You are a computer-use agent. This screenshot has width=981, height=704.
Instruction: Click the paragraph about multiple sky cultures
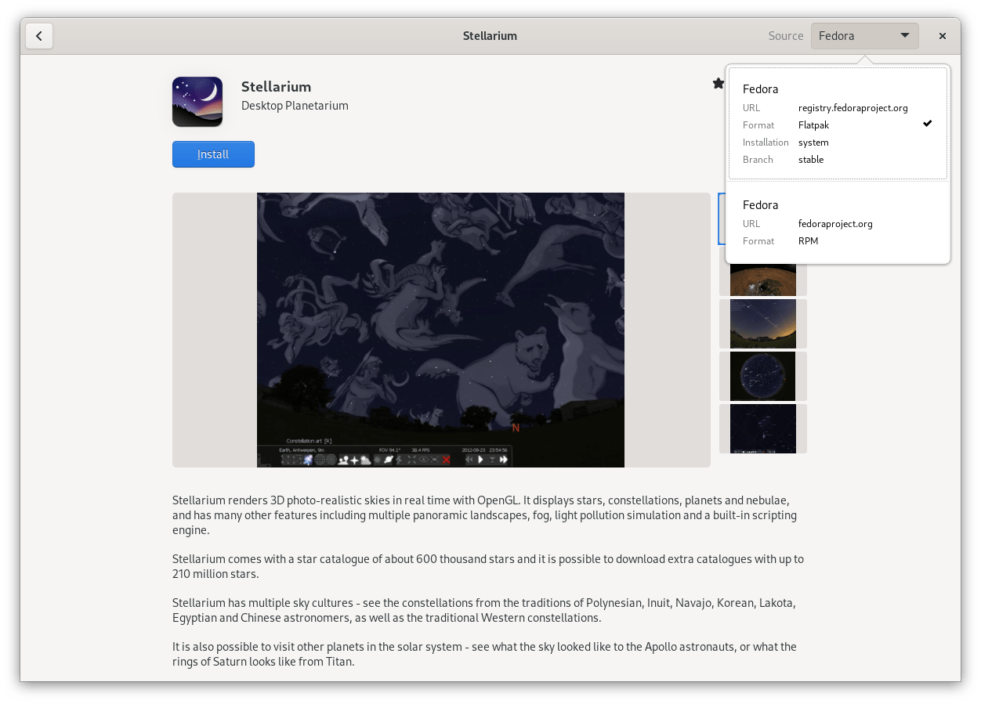484,611
